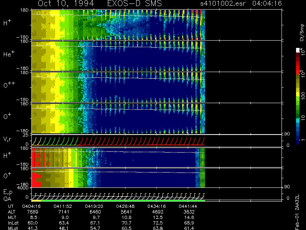Click altitude value 4692
Image resolution: width=306 pixels, height=230 pixels.
pos(158,212)
